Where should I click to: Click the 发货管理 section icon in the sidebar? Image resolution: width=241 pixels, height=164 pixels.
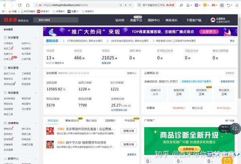[5, 37]
